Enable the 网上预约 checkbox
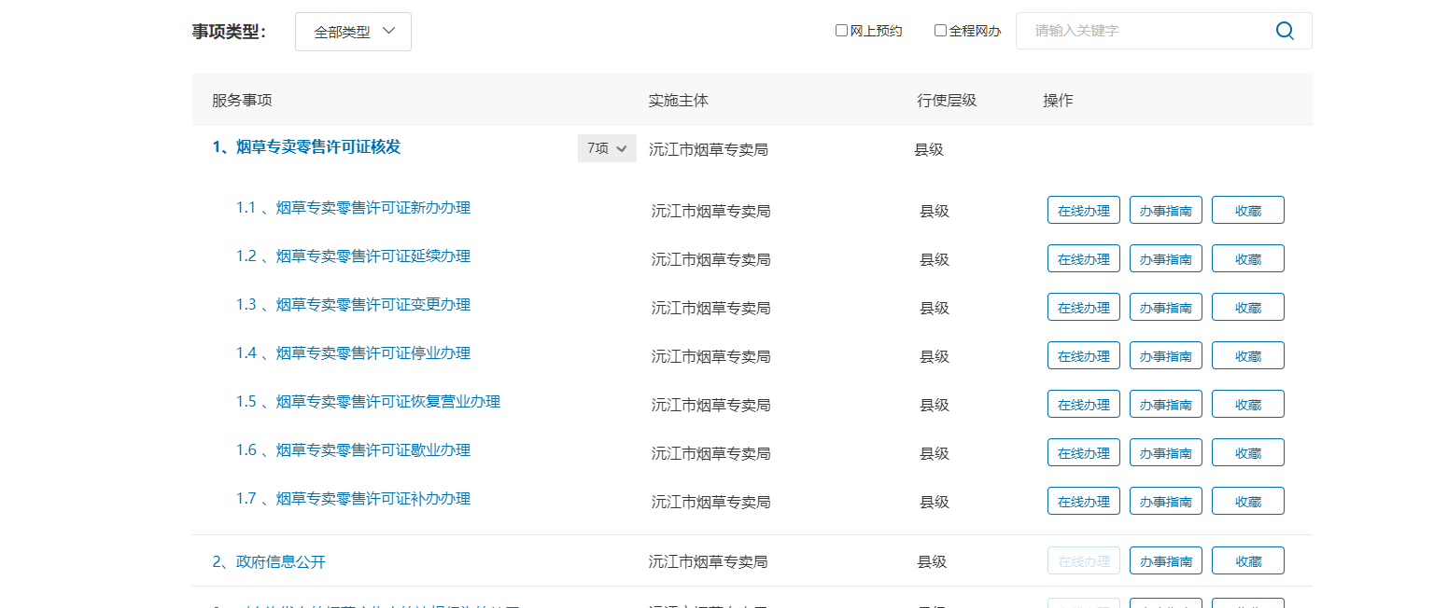The image size is (1448, 608). pos(841,31)
